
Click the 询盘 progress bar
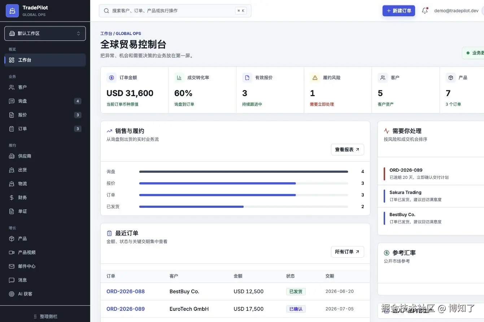pos(244,172)
